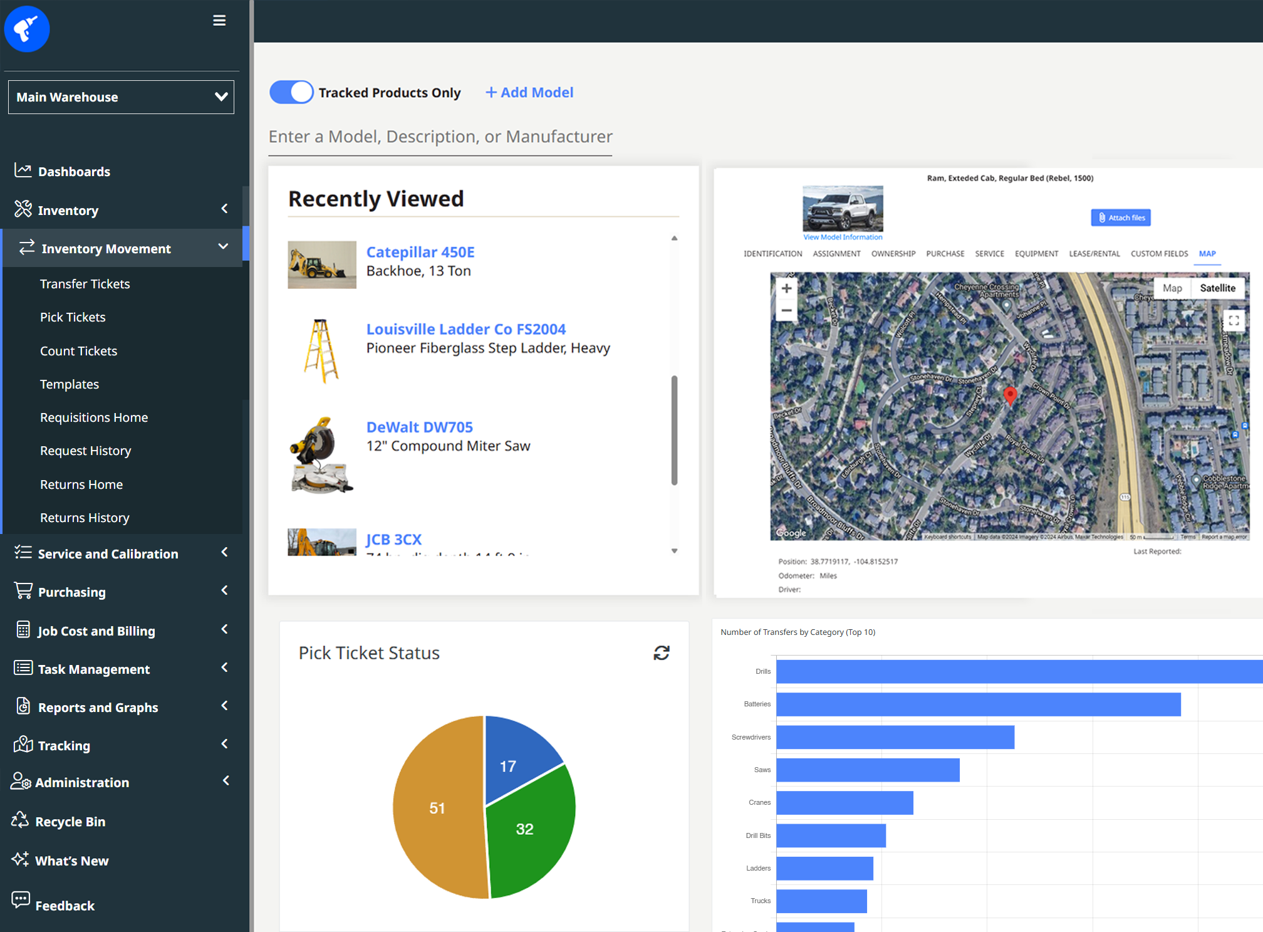This screenshot has width=1263, height=932.
Task: Switch to the SERVICE tab
Action: (989, 254)
